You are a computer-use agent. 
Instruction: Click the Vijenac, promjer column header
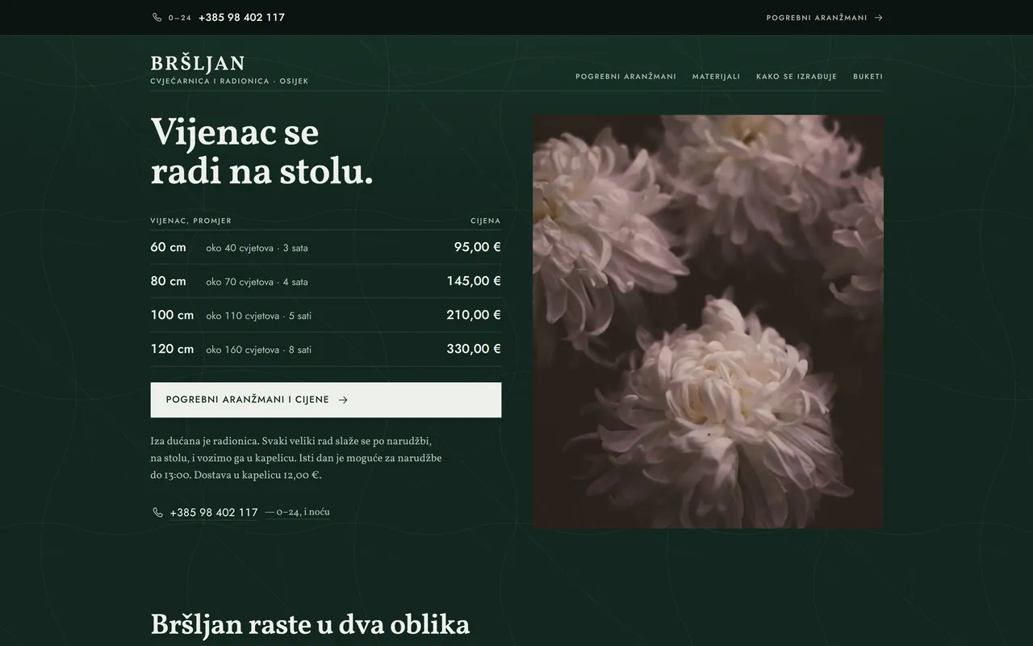(190, 221)
